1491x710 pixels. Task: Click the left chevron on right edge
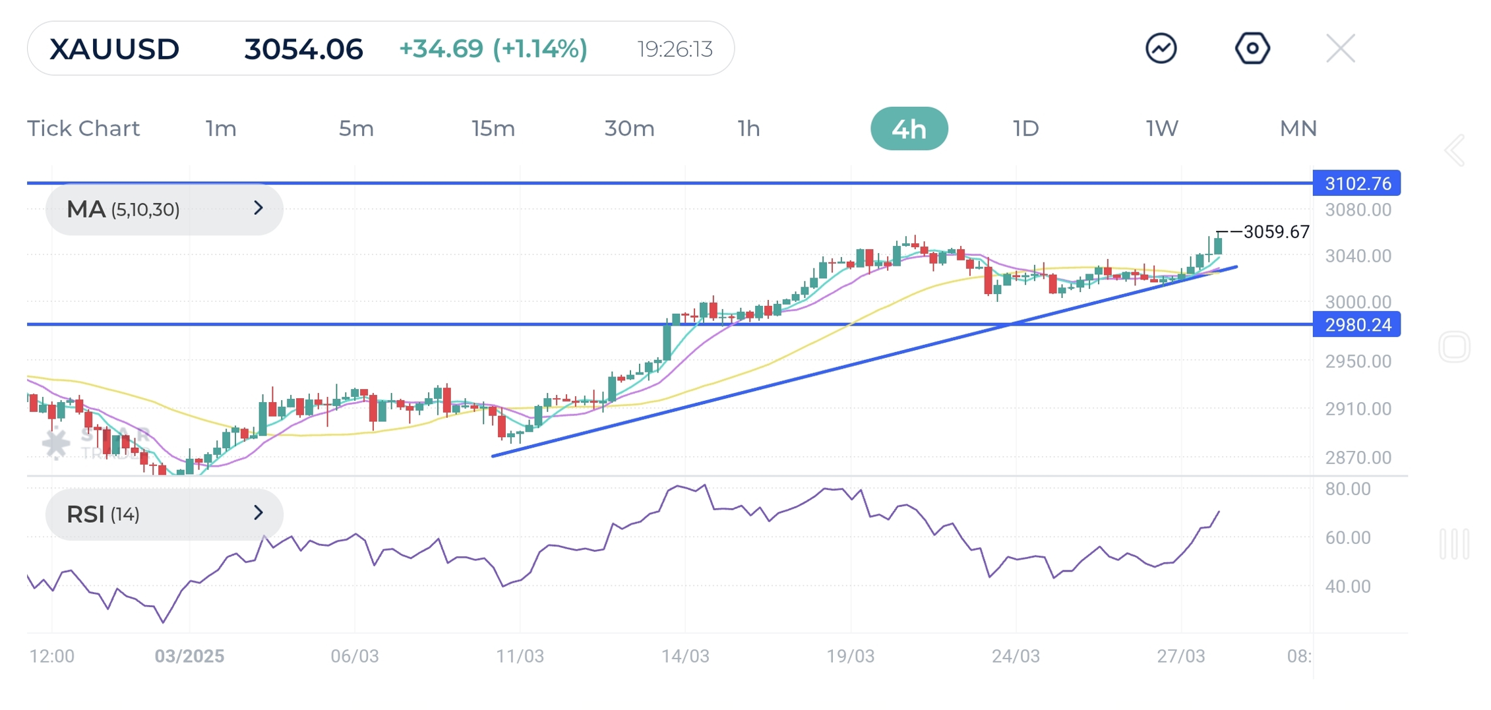coord(1455,150)
